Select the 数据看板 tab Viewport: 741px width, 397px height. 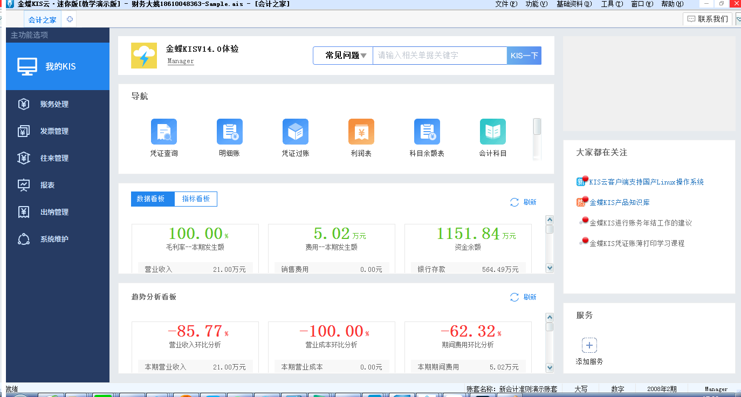[x=153, y=199]
